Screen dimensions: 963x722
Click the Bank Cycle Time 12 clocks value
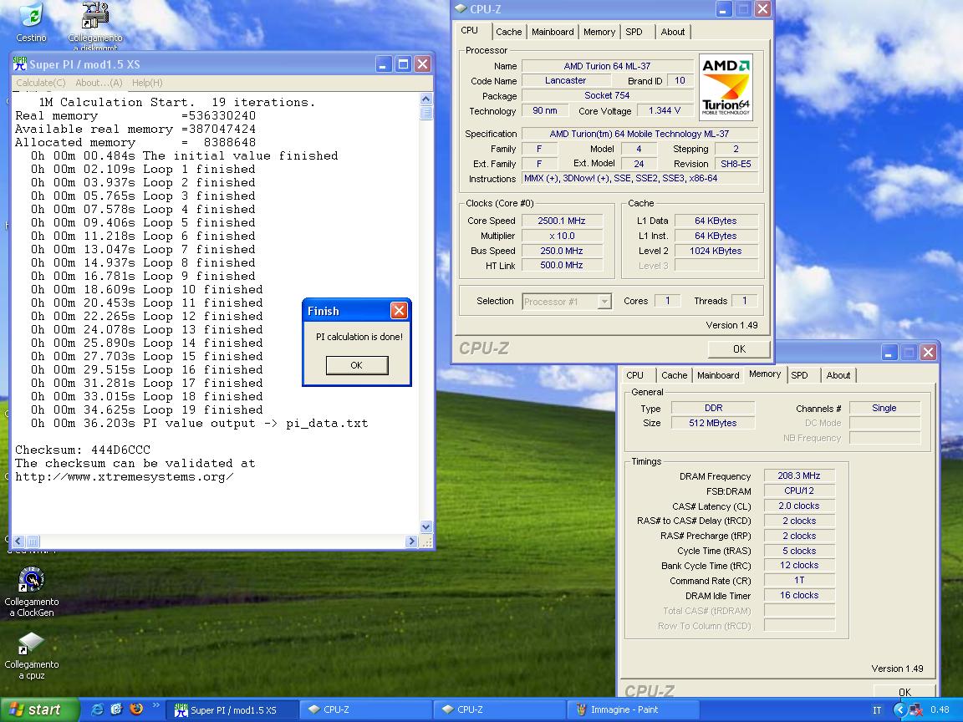799,566
